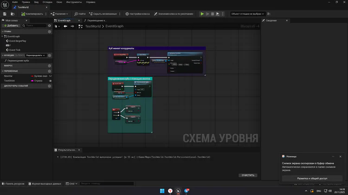Image resolution: width=348 pixels, height=195 pixels.
Task: Select the Event Tick item
Action: 15,50
